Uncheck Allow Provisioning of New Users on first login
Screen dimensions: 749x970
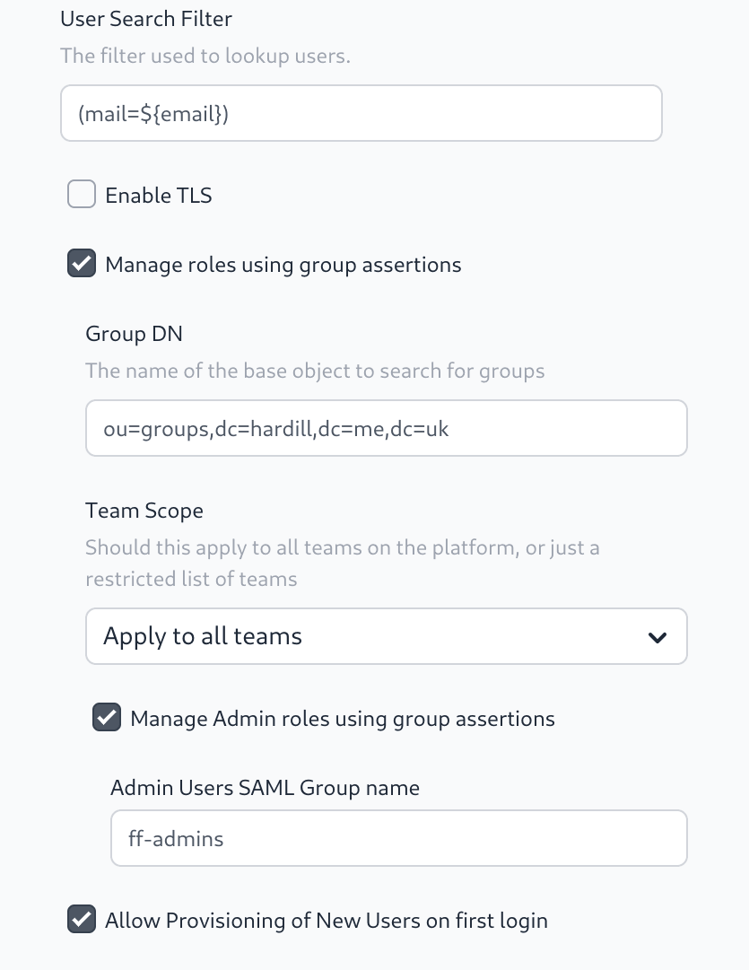point(82,920)
